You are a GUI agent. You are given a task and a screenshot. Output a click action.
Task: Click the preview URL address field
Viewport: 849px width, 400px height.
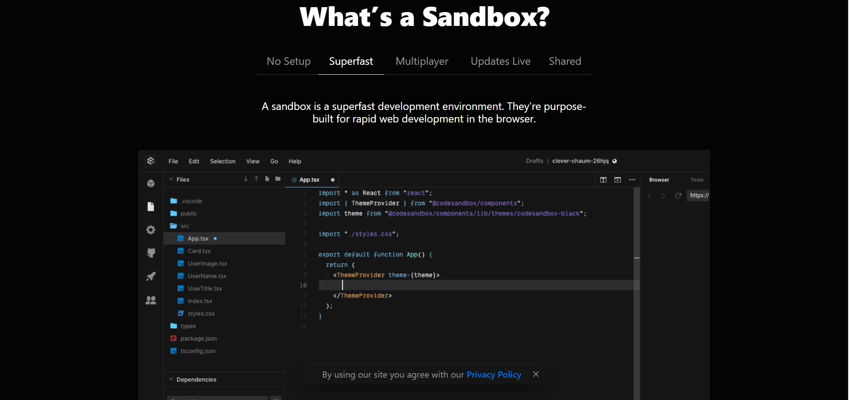(699, 195)
